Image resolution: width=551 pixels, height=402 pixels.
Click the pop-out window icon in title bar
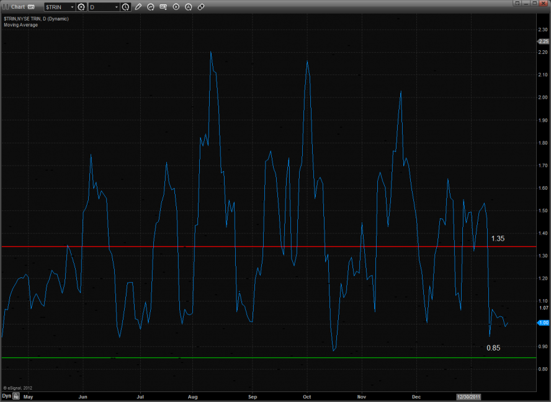click(517, 3)
